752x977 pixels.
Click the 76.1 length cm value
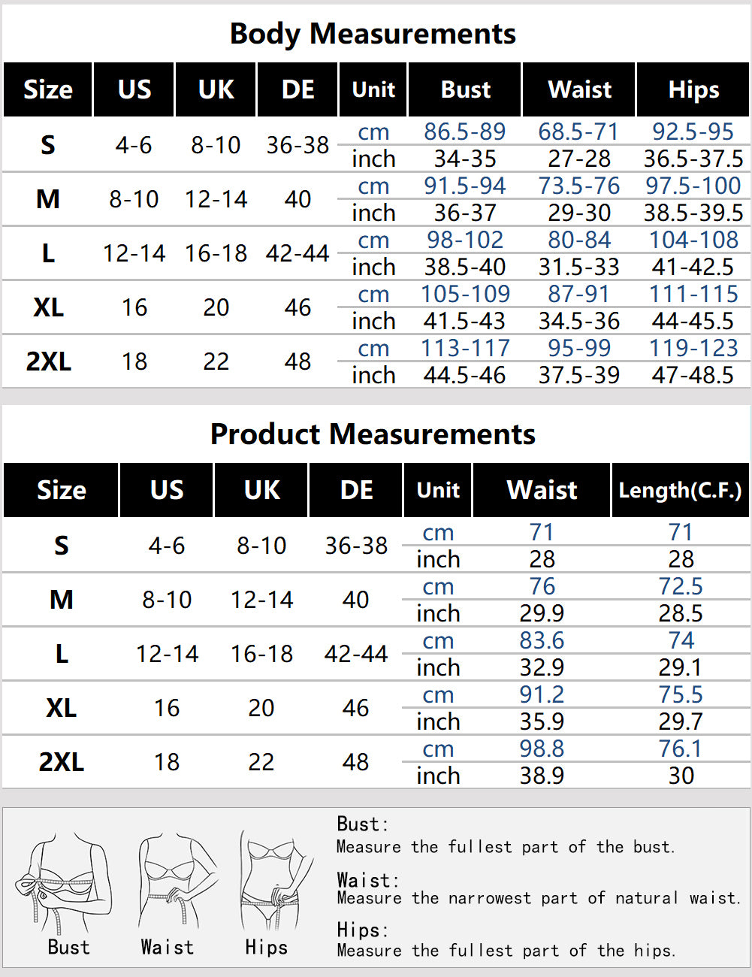681,749
